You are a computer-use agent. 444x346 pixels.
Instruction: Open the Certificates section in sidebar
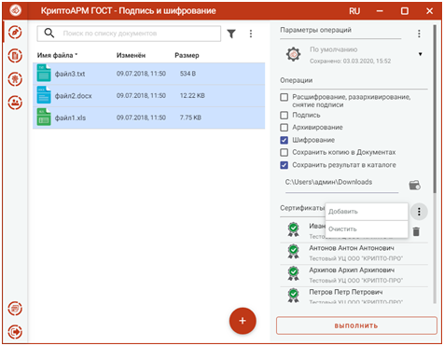(15, 79)
